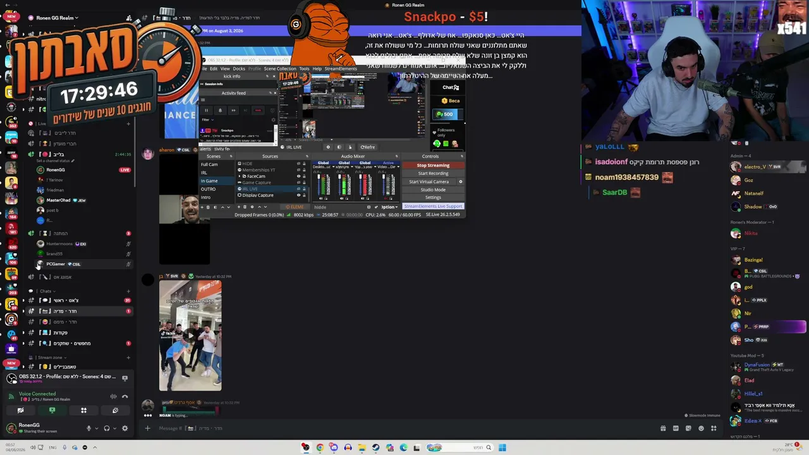Open Activity feed settings gear
809x455 pixels.
(273, 120)
